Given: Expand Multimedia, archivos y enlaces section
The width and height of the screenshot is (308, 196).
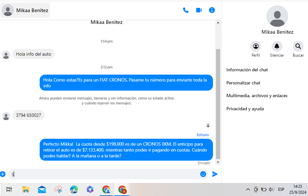Looking at the screenshot, I should (x=257, y=96).
